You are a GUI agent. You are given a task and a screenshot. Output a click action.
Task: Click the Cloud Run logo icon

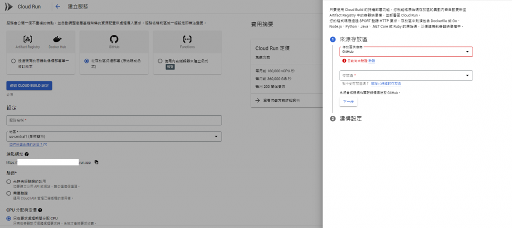click(x=9, y=6)
